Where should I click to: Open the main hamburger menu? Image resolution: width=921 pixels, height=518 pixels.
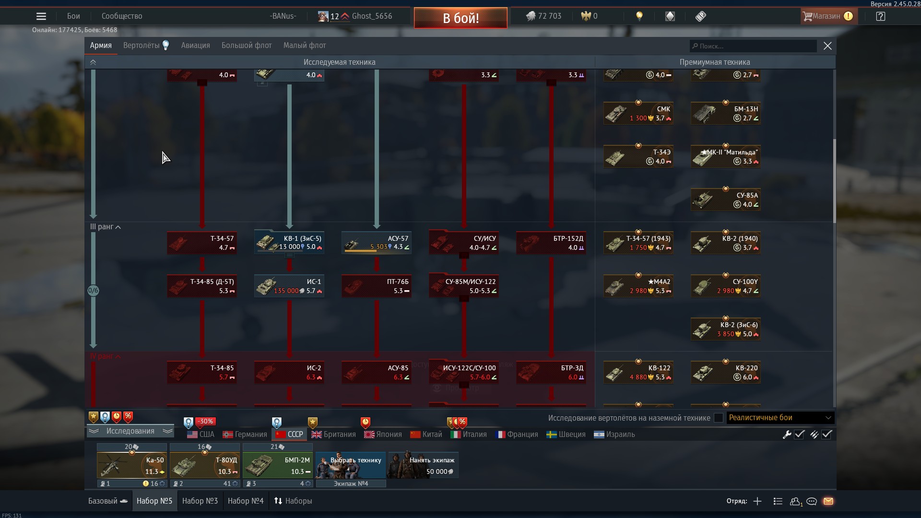[x=41, y=16]
